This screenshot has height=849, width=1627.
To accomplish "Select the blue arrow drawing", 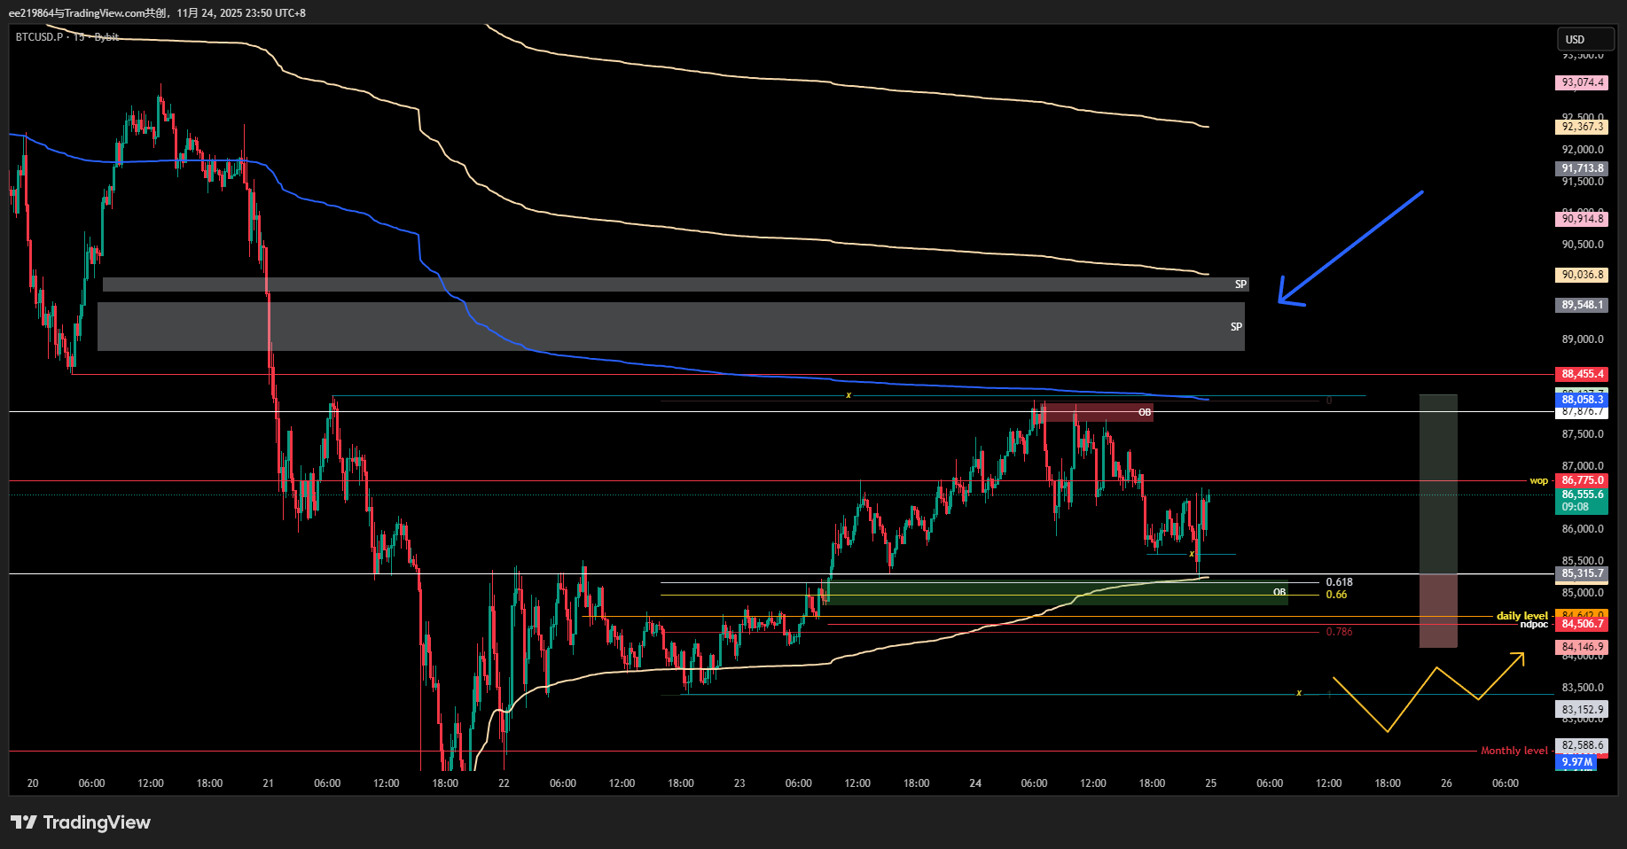I will click(1350, 247).
